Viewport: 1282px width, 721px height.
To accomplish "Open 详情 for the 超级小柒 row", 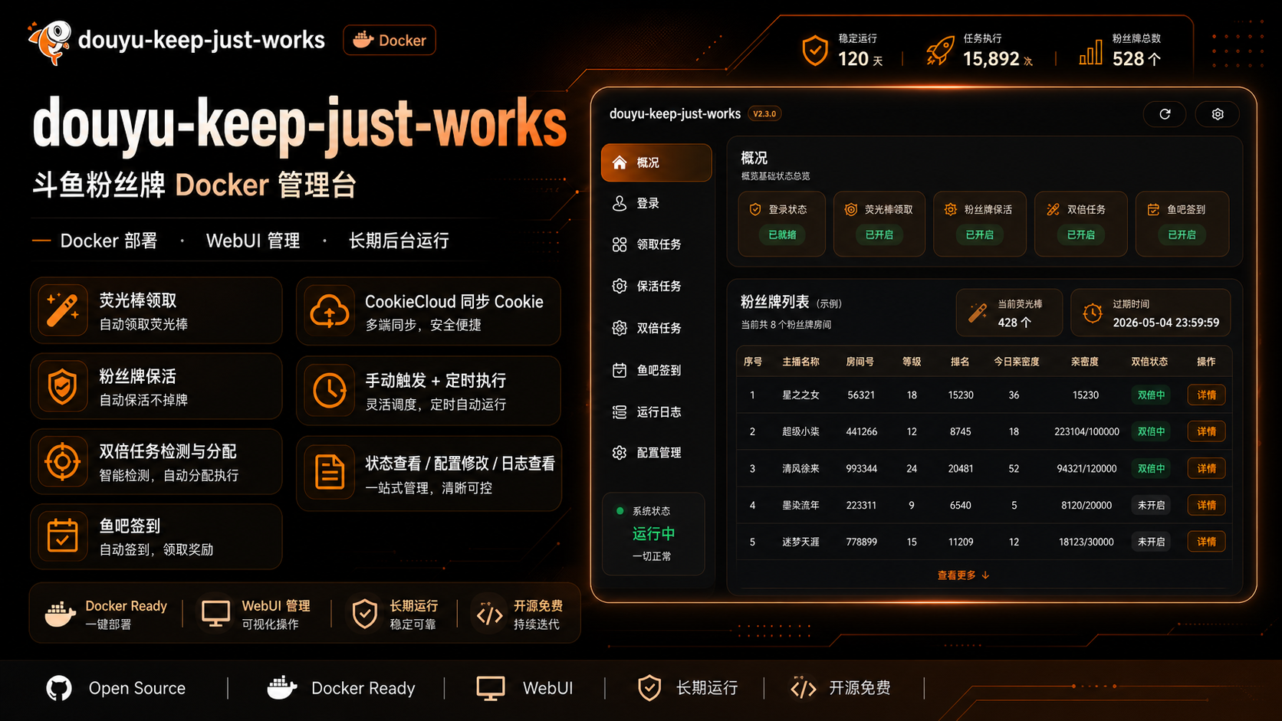I will pos(1206,431).
